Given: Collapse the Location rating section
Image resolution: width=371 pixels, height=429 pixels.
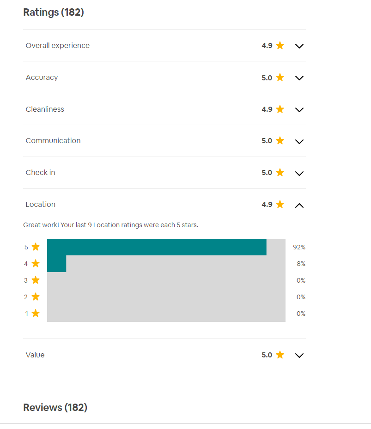Looking at the screenshot, I should (x=299, y=205).
